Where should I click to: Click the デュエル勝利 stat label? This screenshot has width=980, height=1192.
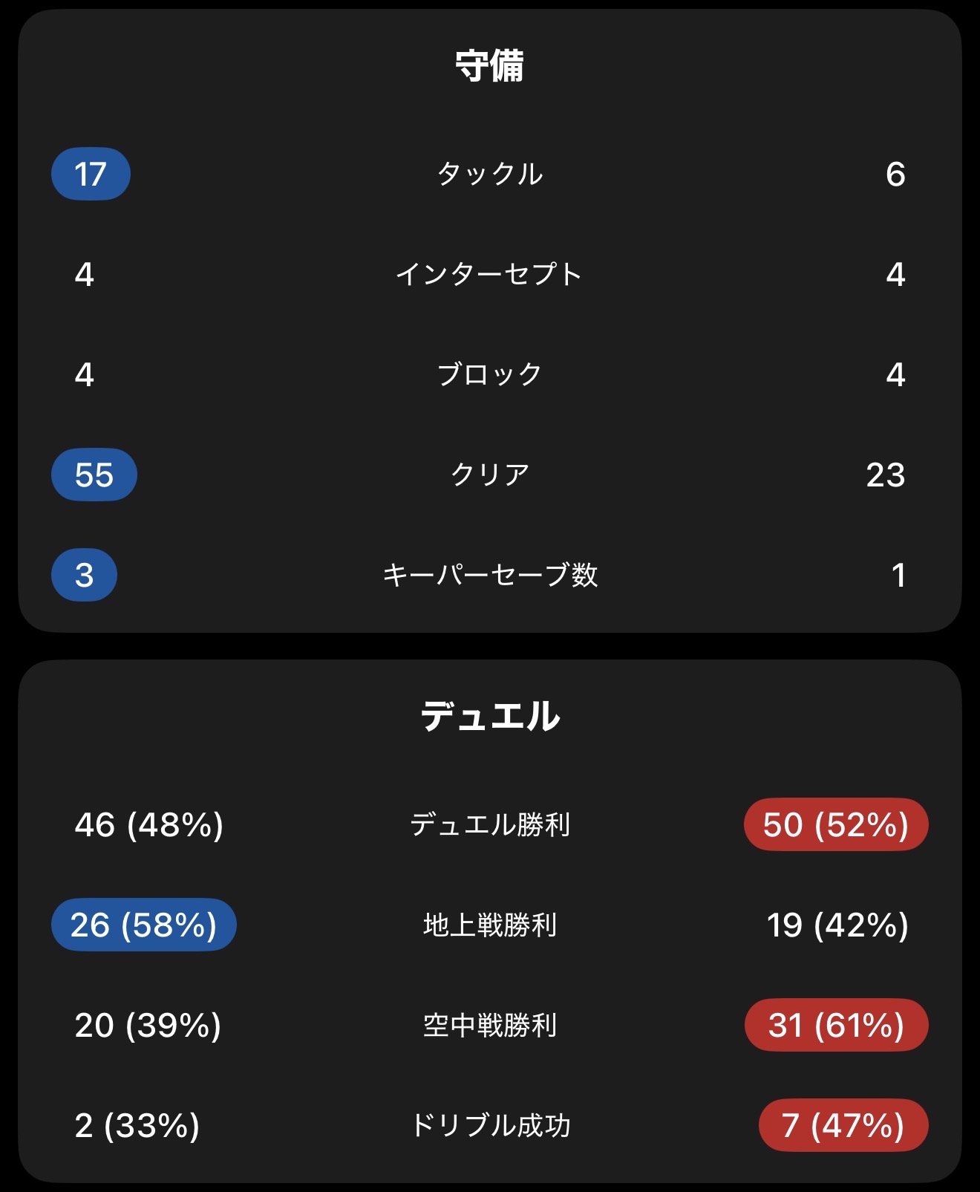tap(489, 825)
